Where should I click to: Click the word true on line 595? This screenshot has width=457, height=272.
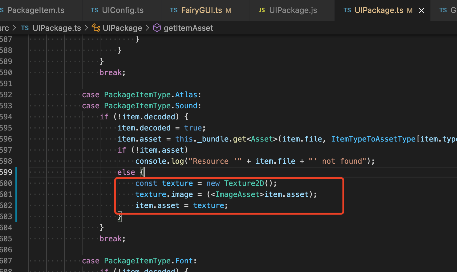pos(193,128)
